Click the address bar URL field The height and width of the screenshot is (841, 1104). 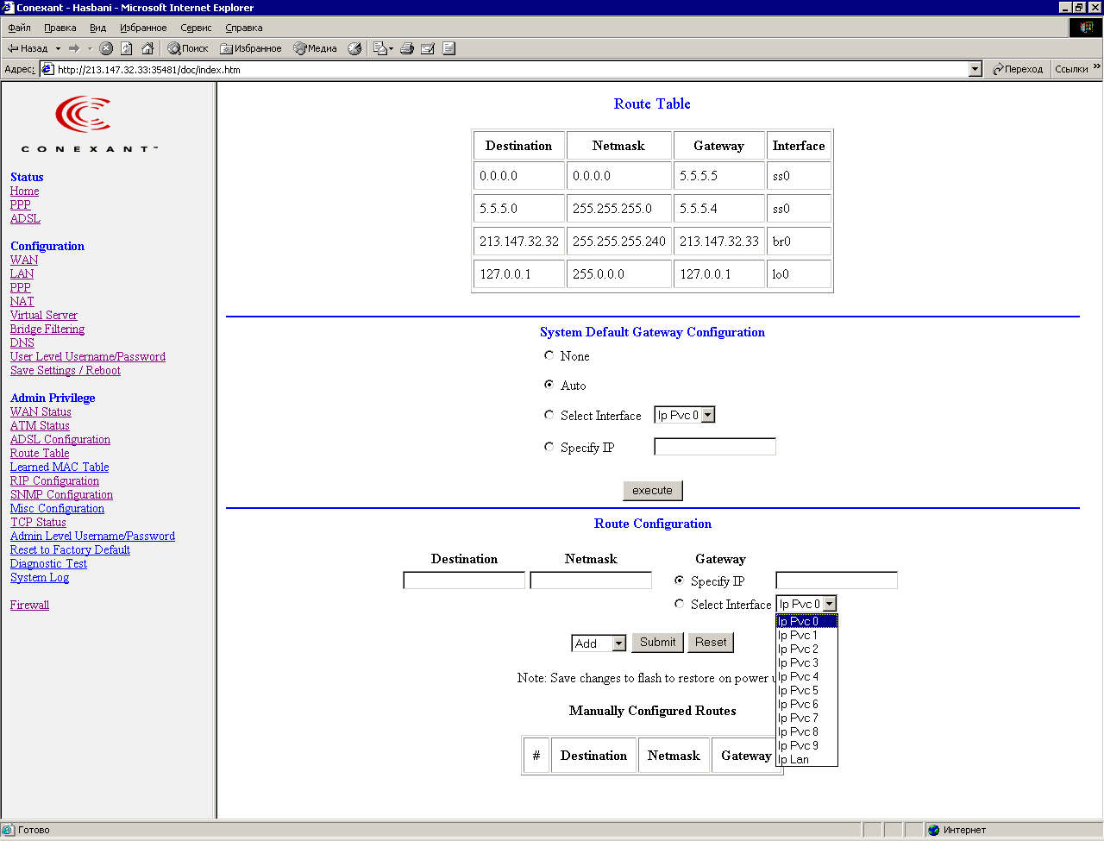512,69
